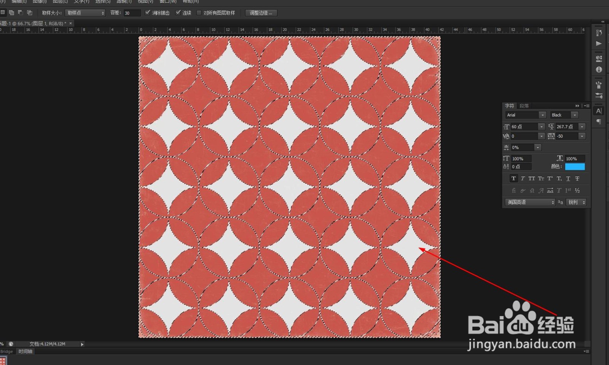Toggle the Character panel dock icon
The width and height of the screenshot is (609, 365).
599,111
